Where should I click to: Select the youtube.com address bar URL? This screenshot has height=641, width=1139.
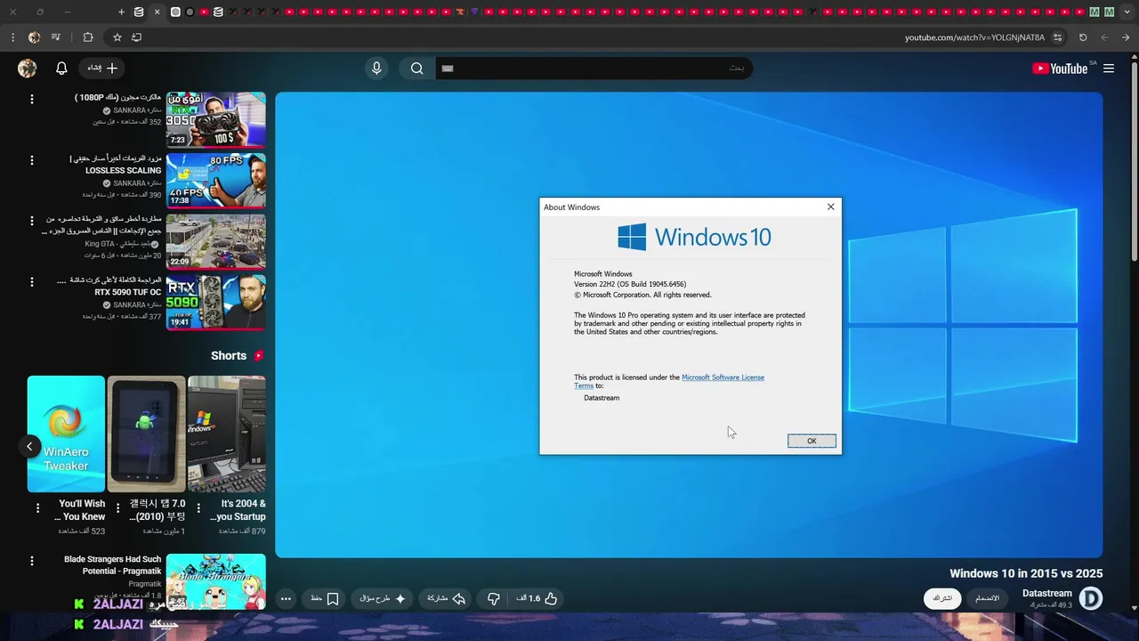(974, 37)
